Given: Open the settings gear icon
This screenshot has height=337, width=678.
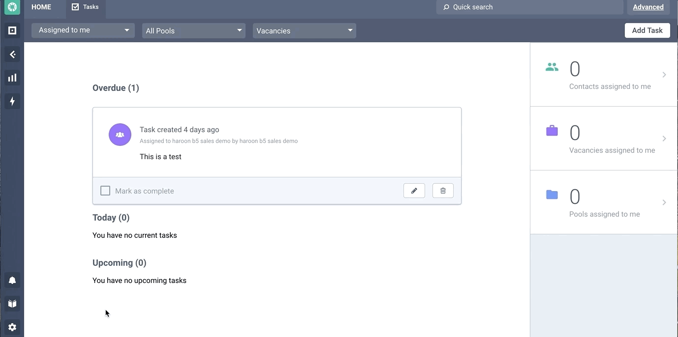Looking at the screenshot, I should (x=12, y=327).
